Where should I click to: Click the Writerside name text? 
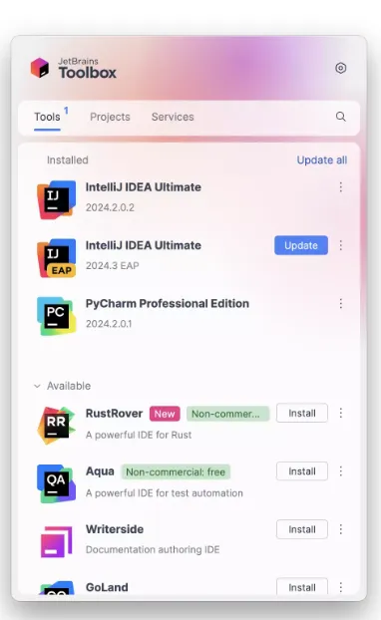pos(115,529)
